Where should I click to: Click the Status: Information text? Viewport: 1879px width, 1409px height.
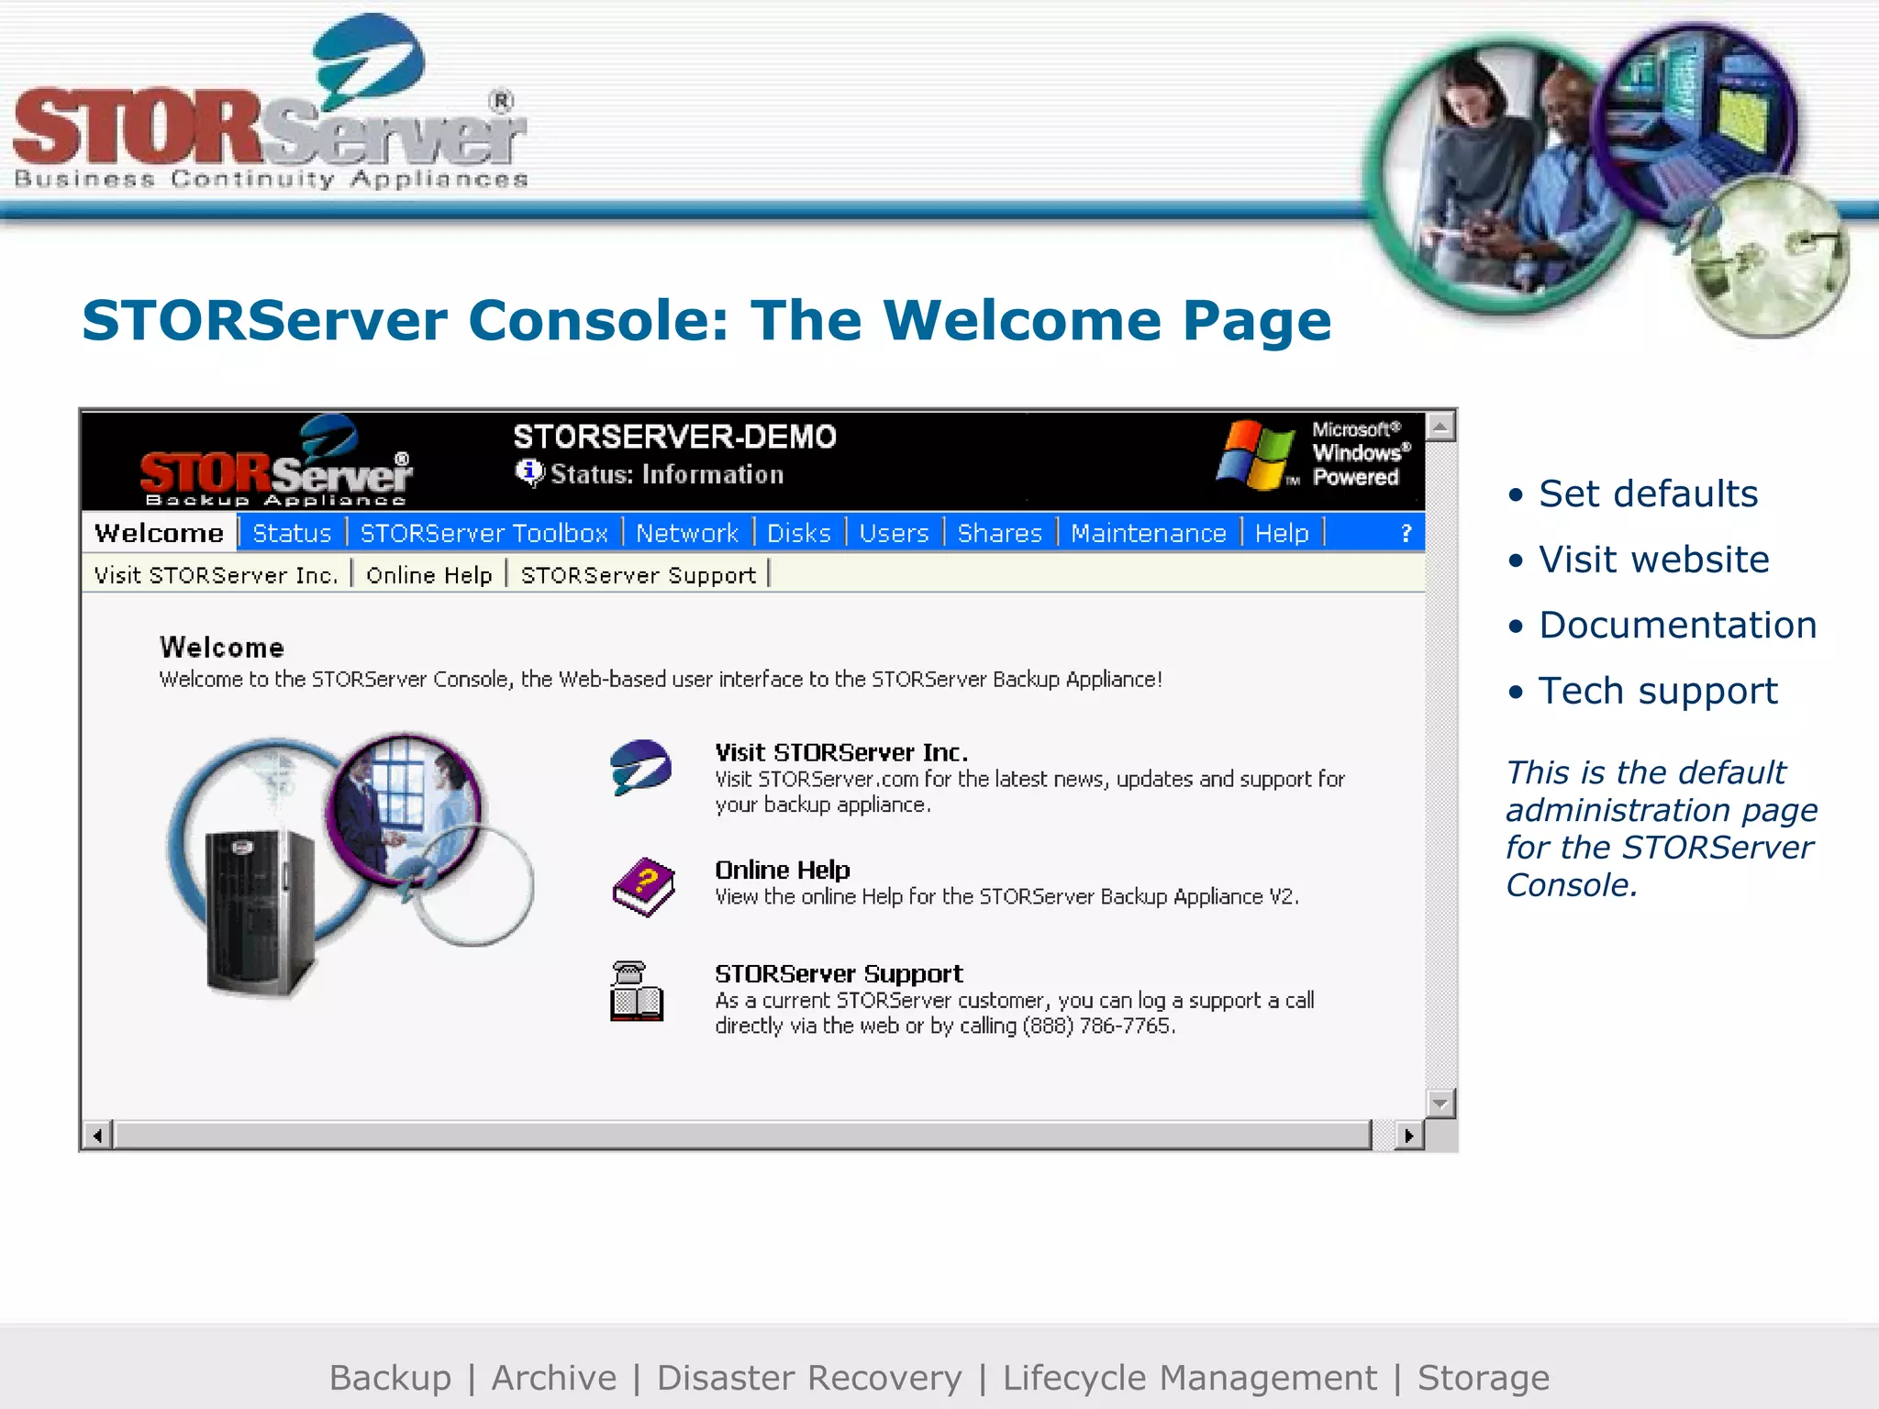click(x=667, y=474)
